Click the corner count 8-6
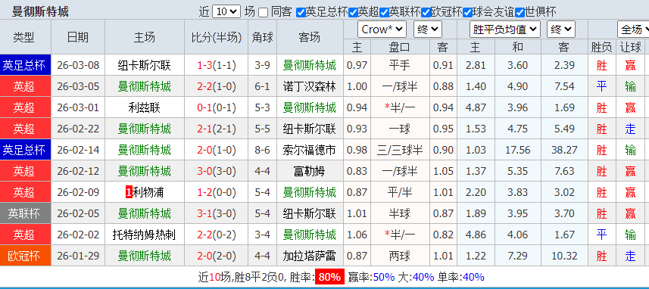Viewport: 649px width, 289px height. (263, 150)
